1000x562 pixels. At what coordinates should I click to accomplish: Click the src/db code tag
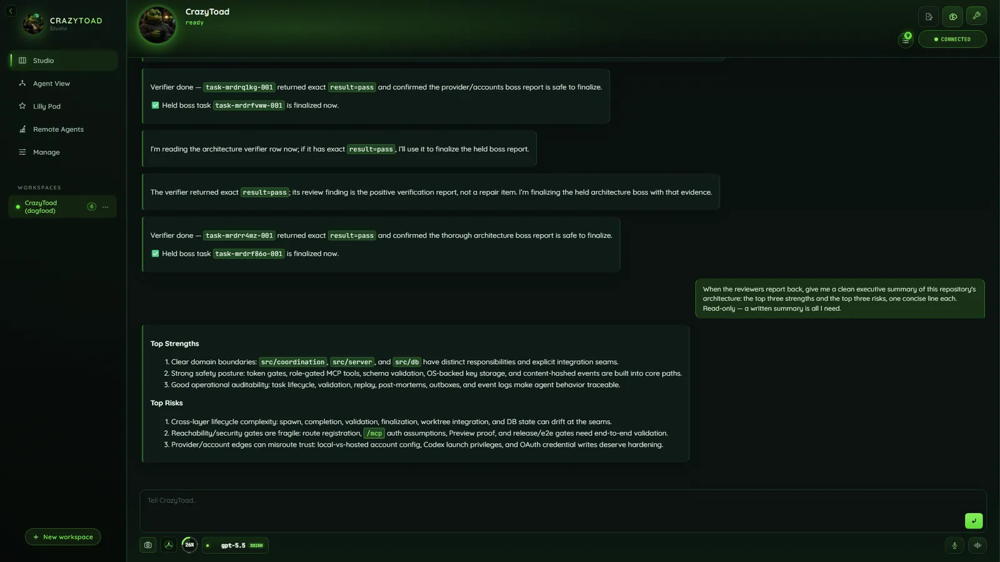[407, 362]
